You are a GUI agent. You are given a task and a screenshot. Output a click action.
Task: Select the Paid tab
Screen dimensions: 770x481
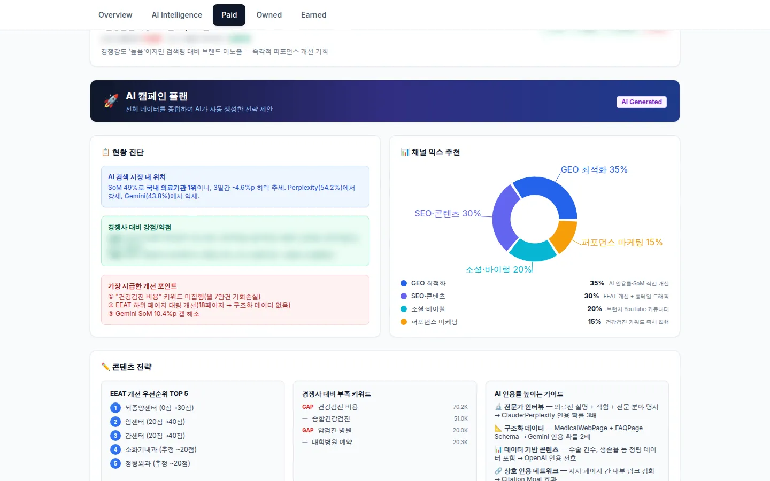coord(229,15)
